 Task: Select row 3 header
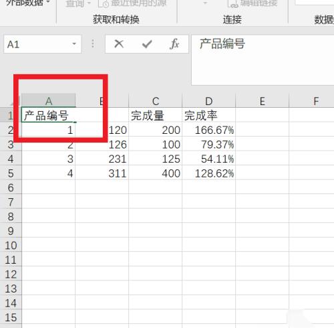click(x=11, y=145)
